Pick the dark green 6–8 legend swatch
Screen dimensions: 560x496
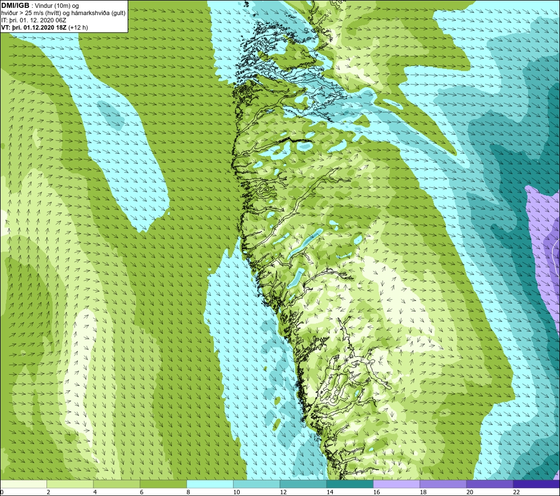(163, 484)
